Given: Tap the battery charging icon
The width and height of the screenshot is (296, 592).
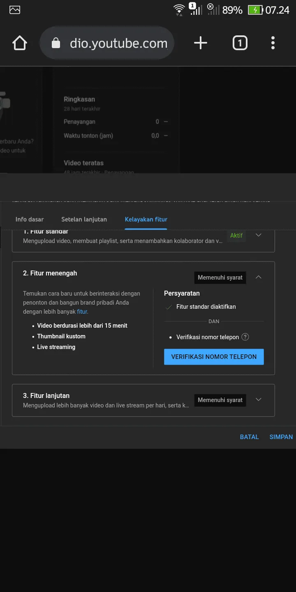Looking at the screenshot, I should [x=255, y=10].
